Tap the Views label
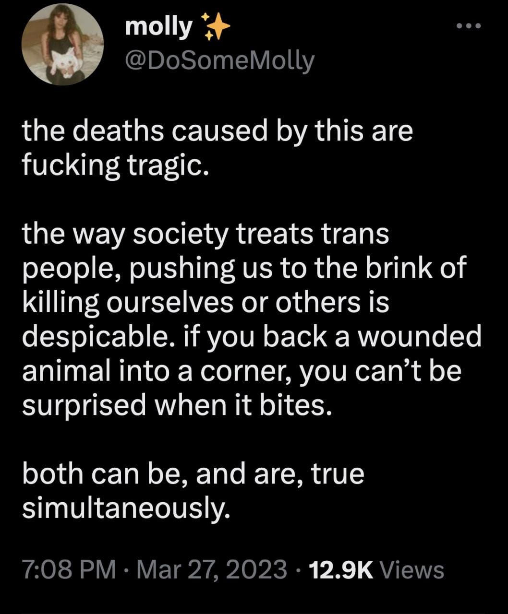 coord(411,570)
